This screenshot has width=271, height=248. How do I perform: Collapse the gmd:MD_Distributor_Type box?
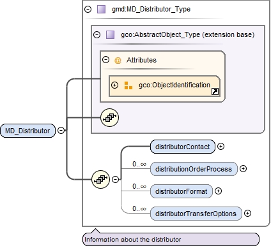[x=88, y=9]
